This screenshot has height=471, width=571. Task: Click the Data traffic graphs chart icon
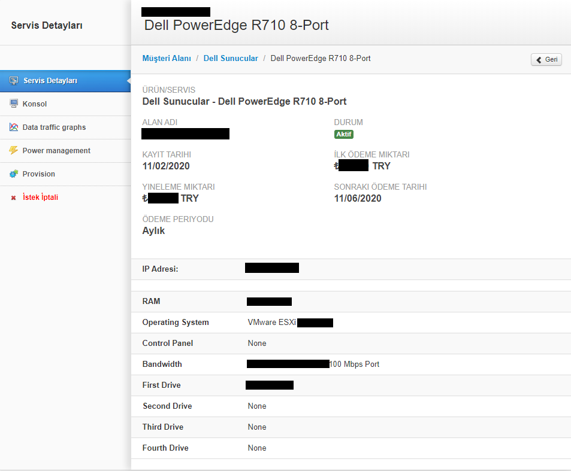click(x=14, y=127)
